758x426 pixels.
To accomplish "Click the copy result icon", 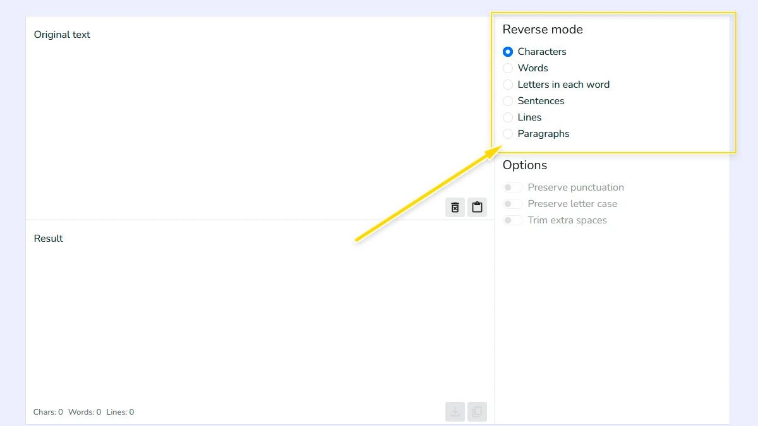I will pos(477,411).
